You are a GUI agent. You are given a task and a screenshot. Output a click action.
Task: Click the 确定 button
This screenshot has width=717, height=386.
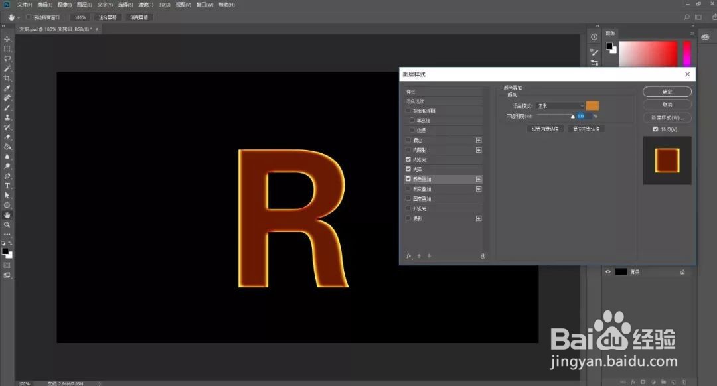coord(667,92)
